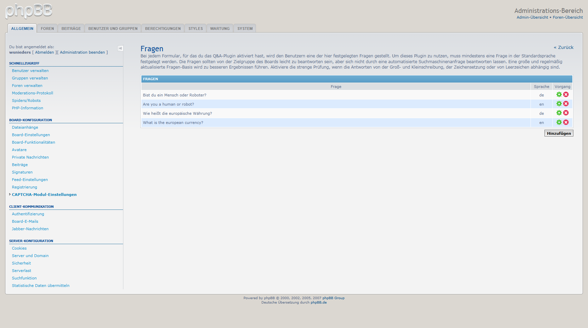588x328 pixels.
Task: Delete the 'Bist du ein Mensch oder Roboter?' question
Action: [x=566, y=95]
